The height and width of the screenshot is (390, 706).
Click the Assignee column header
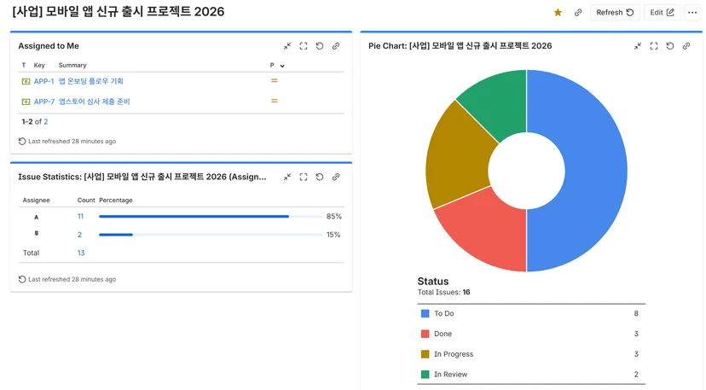click(x=37, y=201)
